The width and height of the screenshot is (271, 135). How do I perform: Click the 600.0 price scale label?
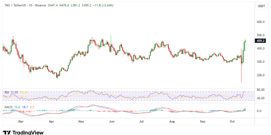click(261, 22)
